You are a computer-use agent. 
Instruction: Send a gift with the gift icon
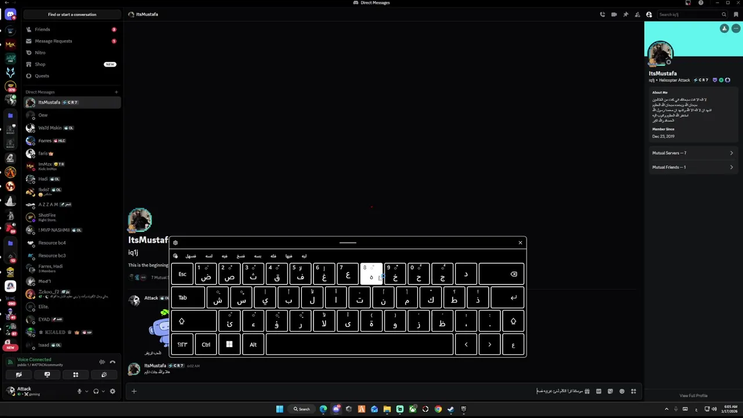[587, 391]
